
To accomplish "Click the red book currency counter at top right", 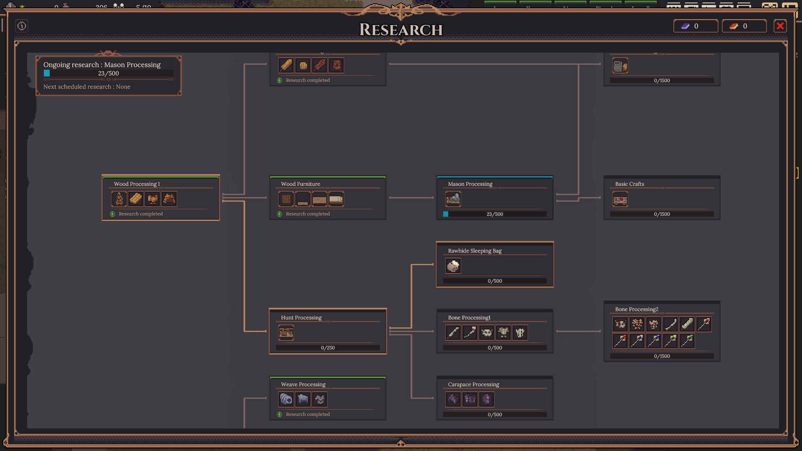I will point(744,25).
